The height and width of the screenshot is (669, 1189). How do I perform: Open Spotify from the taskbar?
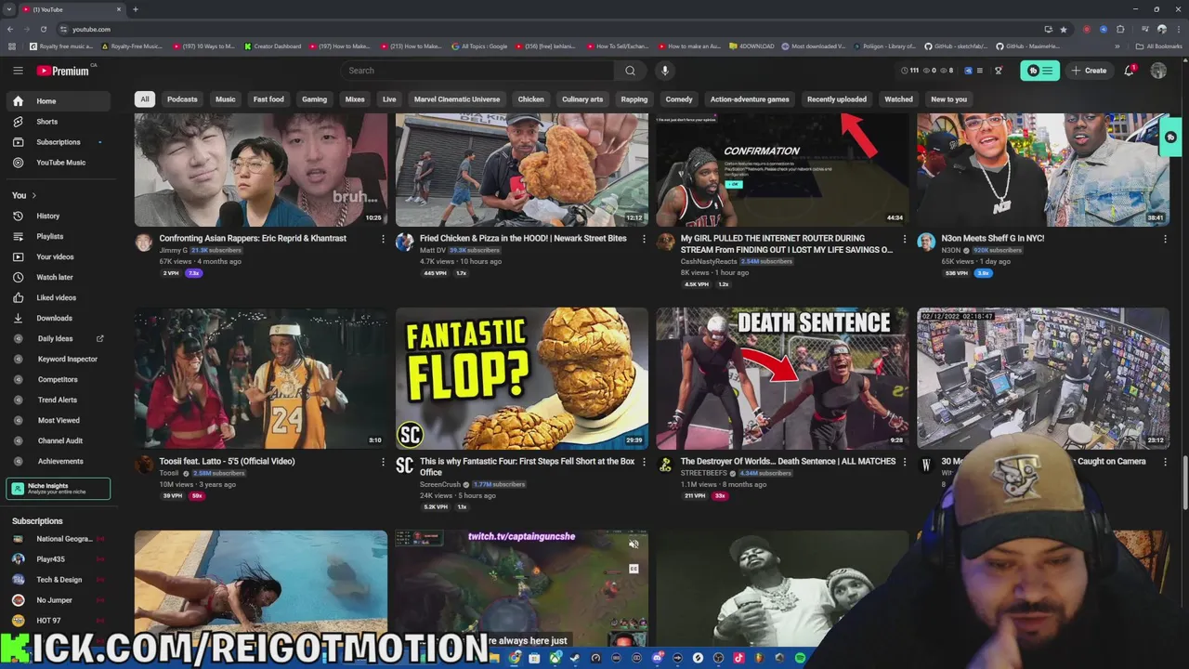[x=800, y=658]
